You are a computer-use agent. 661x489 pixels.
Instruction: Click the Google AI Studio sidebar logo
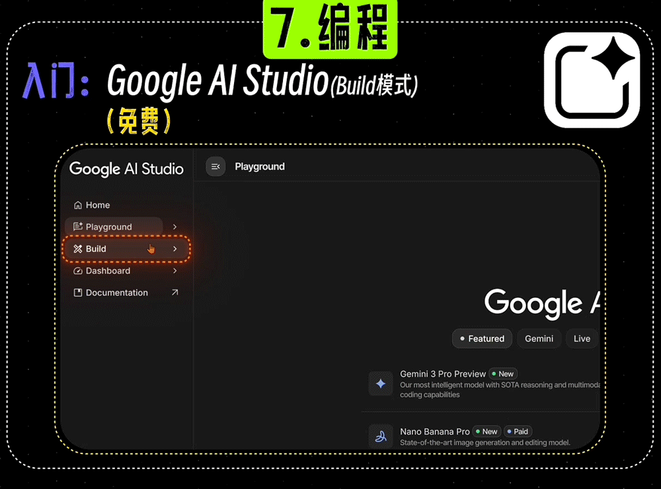point(126,169)
